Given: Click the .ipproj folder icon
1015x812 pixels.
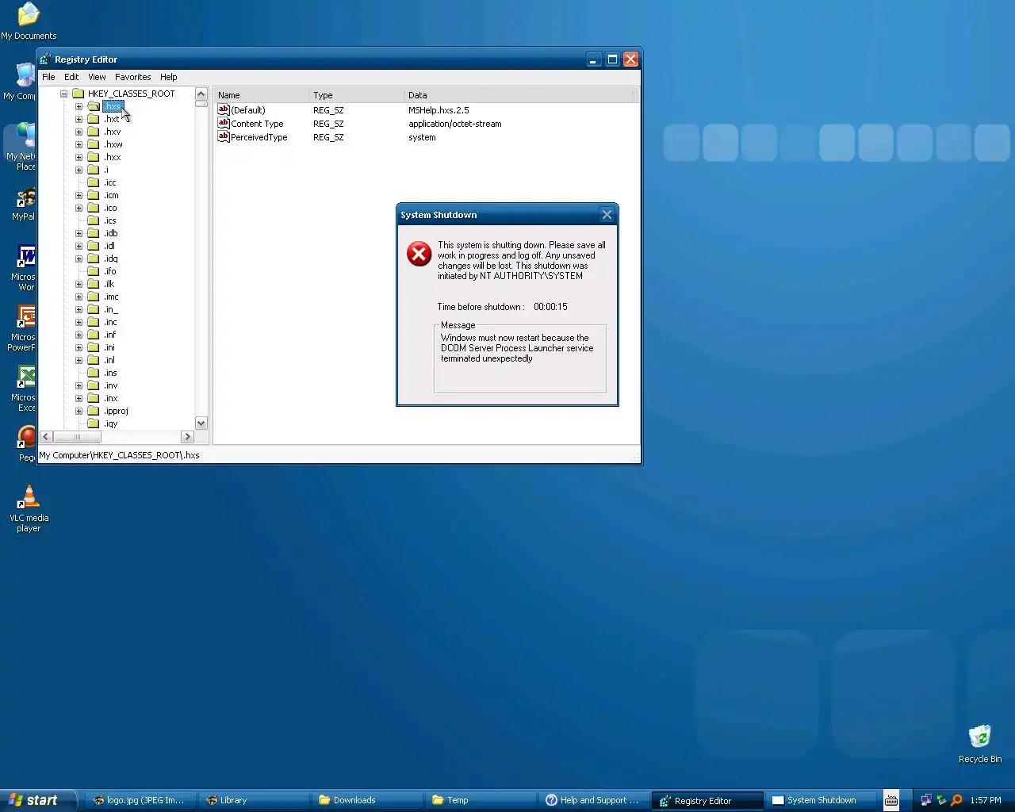Looking at the screenshot, I should tap(94, 411).
